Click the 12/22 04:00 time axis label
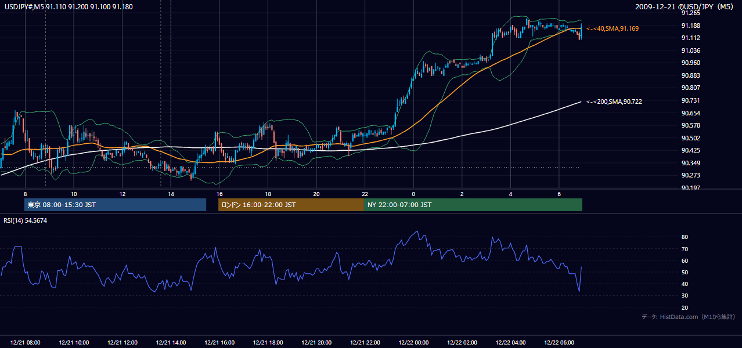Image resolution: width=742 pixels, height=348 pixels. (x=510, y=343)
